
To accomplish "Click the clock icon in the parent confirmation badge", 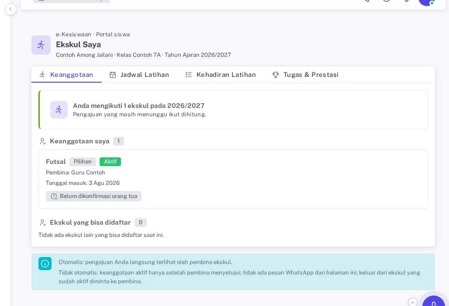I will pyautogui.click(x=54, y=196).
